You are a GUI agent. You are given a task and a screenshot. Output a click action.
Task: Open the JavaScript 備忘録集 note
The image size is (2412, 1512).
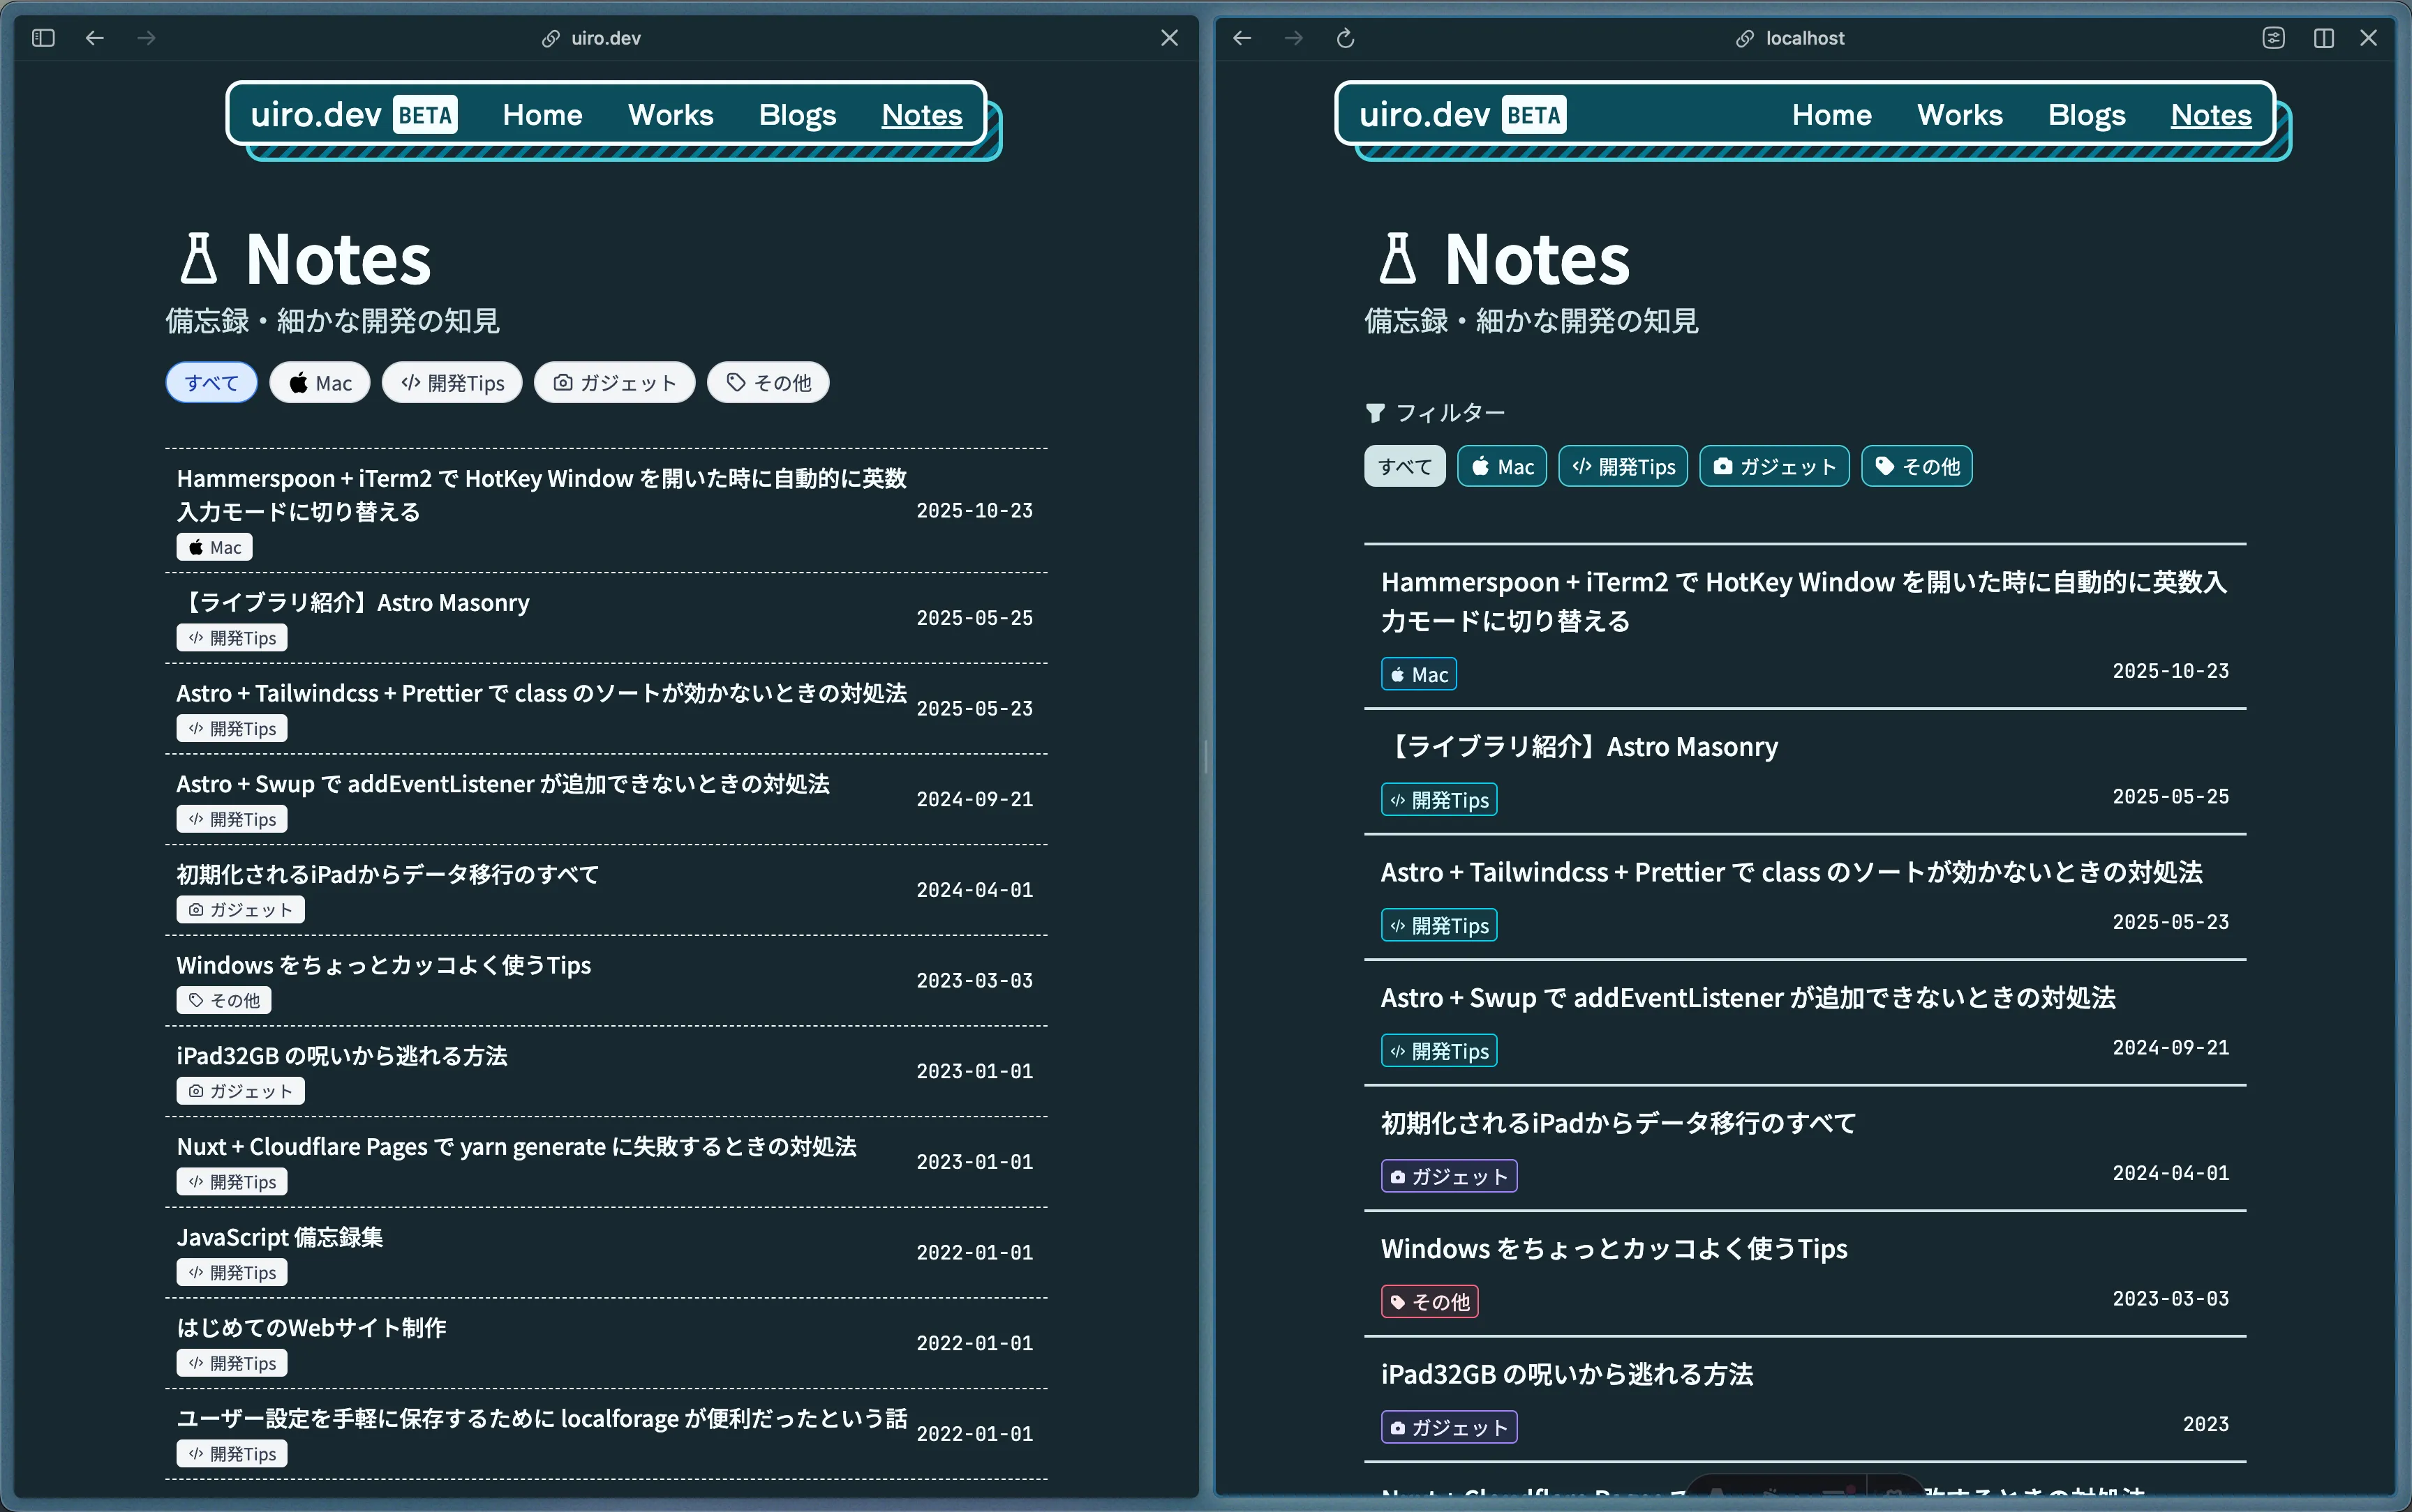(279, 1237)
